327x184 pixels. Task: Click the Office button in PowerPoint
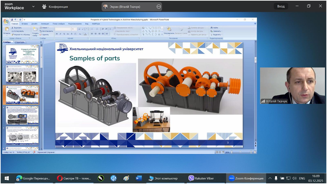tap(6, 22)
